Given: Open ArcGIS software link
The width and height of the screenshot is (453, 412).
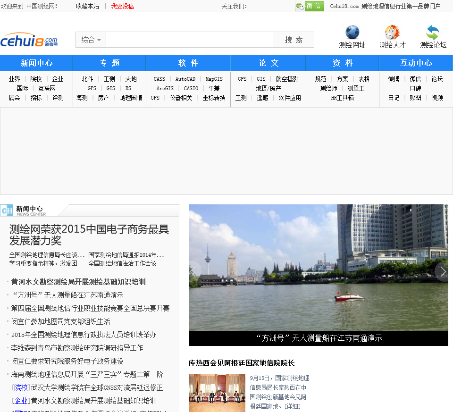Looking at the screenshot, I should tap(165, 88).
